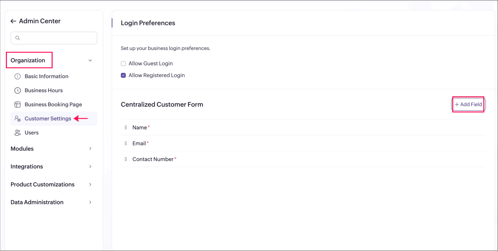The image size is (498, 251).
Task: Click the Customer Settings person-gear icon
Action: coord(18,119)
